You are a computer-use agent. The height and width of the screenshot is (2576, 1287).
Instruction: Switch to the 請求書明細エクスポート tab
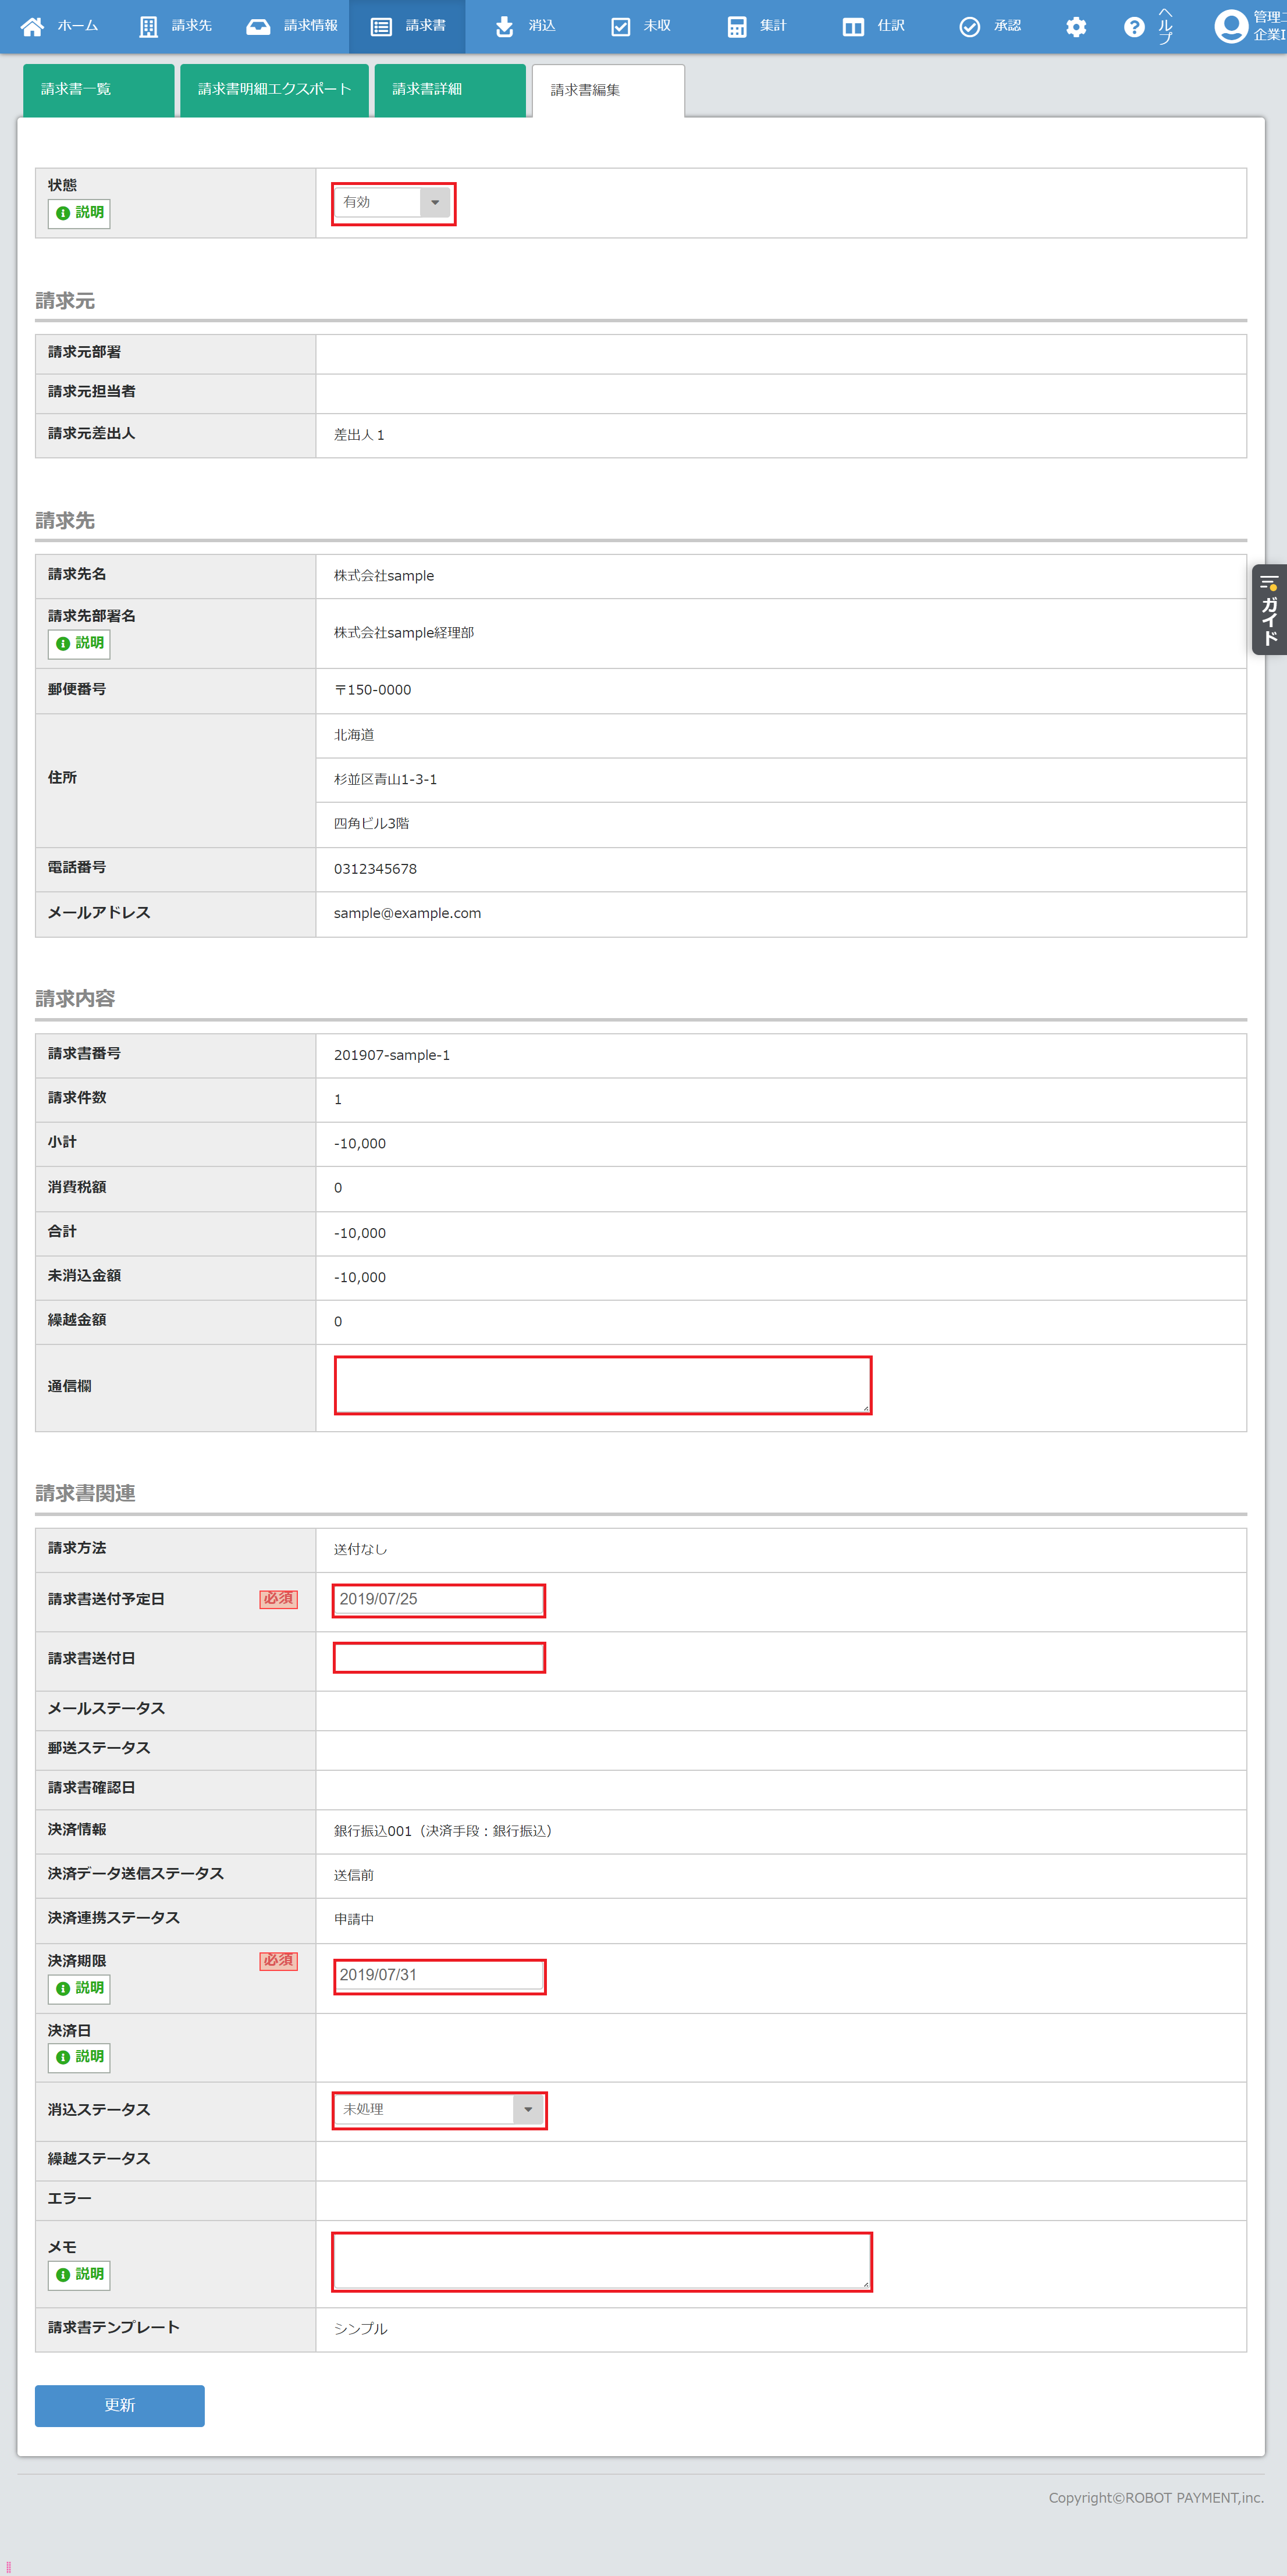click(x=274, y=90)
